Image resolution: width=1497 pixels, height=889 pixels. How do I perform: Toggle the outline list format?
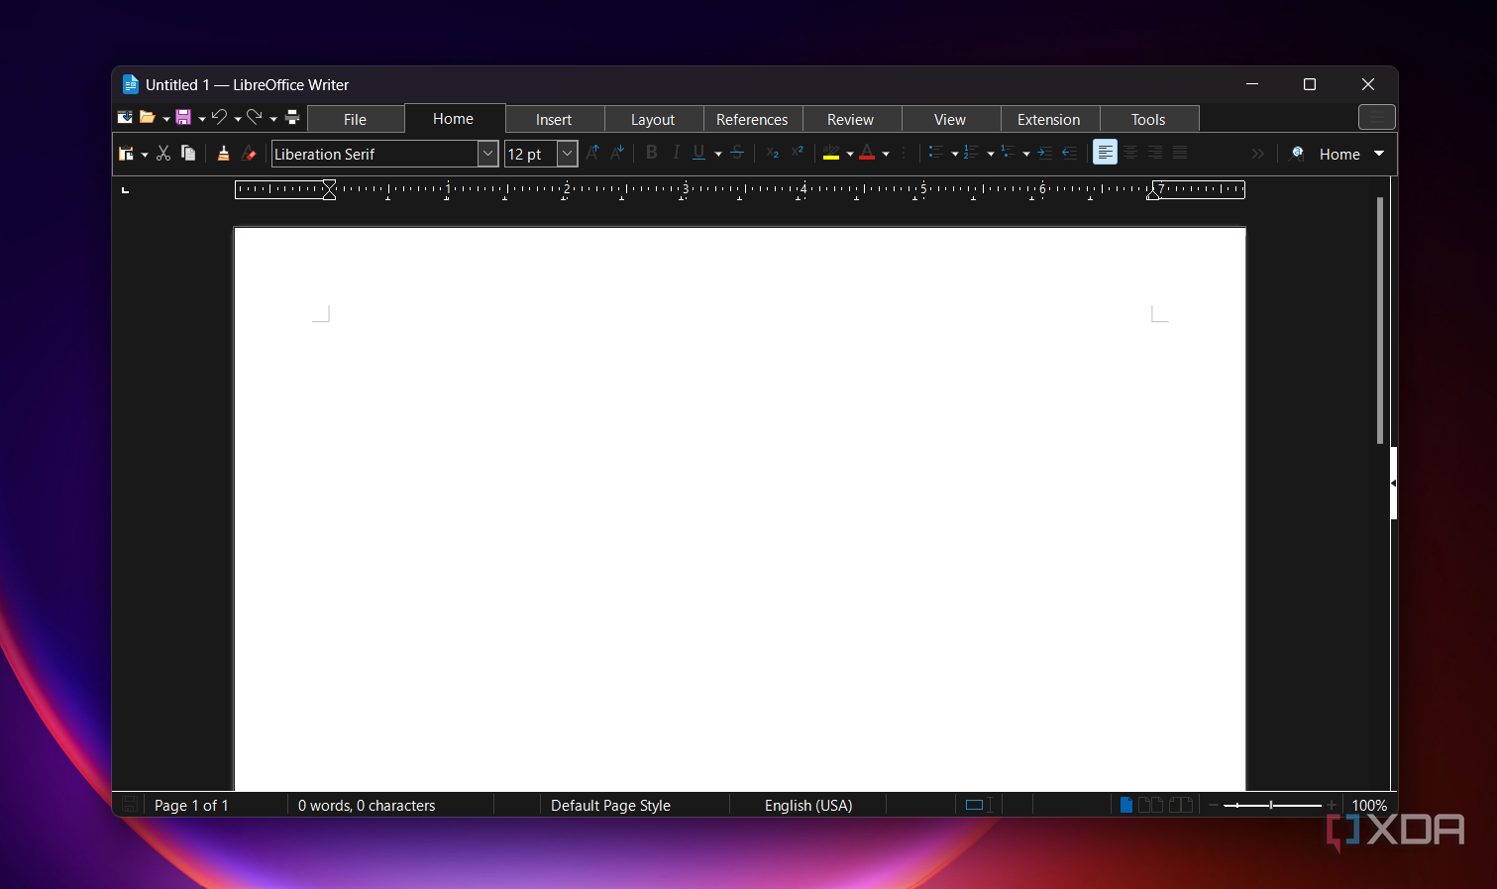[x=1008, y=153]
